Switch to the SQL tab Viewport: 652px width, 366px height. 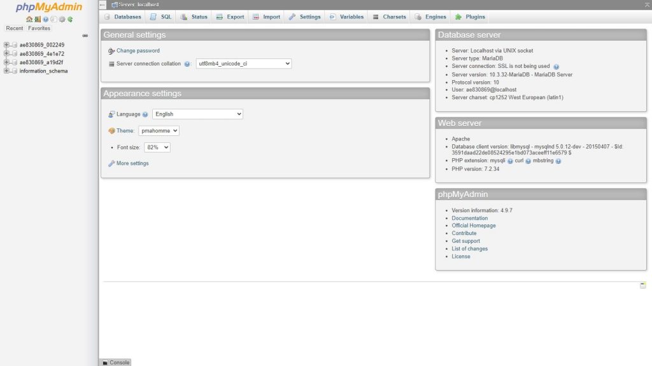coord(160,17)
